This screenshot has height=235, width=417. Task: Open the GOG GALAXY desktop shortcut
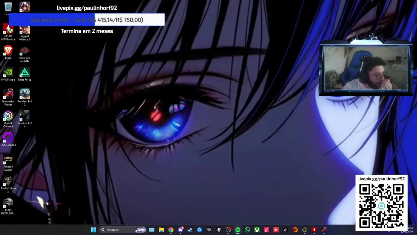pyautogui.click(x=8, y=140)
